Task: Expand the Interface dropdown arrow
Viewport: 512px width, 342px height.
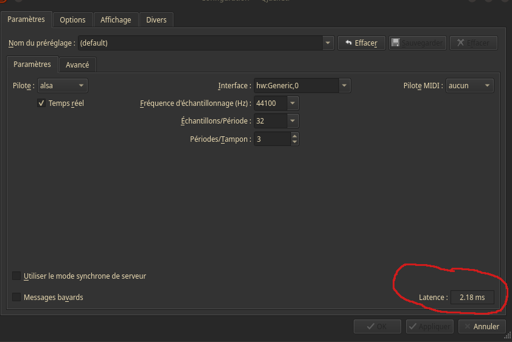Action: pyautogui.click(x=345, y=85)
